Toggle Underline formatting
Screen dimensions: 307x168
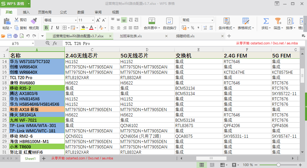(57, 28)
